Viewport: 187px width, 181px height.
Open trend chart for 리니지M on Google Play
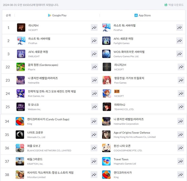pyautogui.click(x=94, y=28)
